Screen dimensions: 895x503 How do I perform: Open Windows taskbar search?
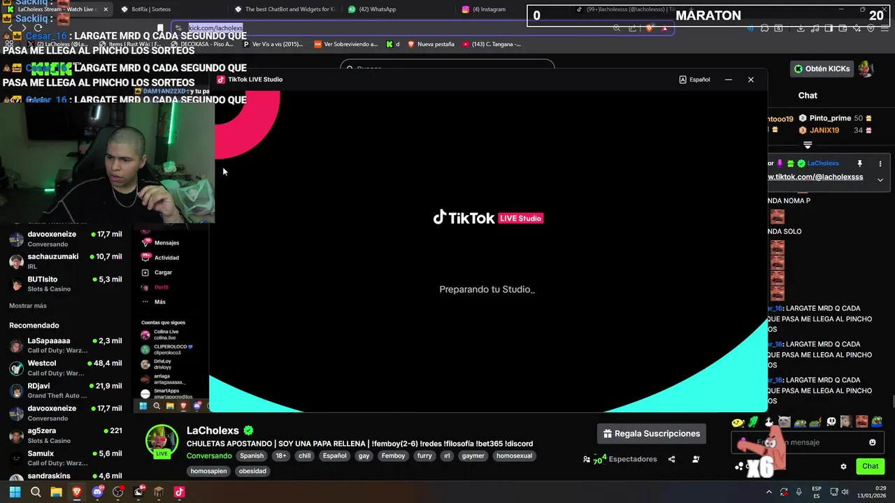click(x=36, y=492)
